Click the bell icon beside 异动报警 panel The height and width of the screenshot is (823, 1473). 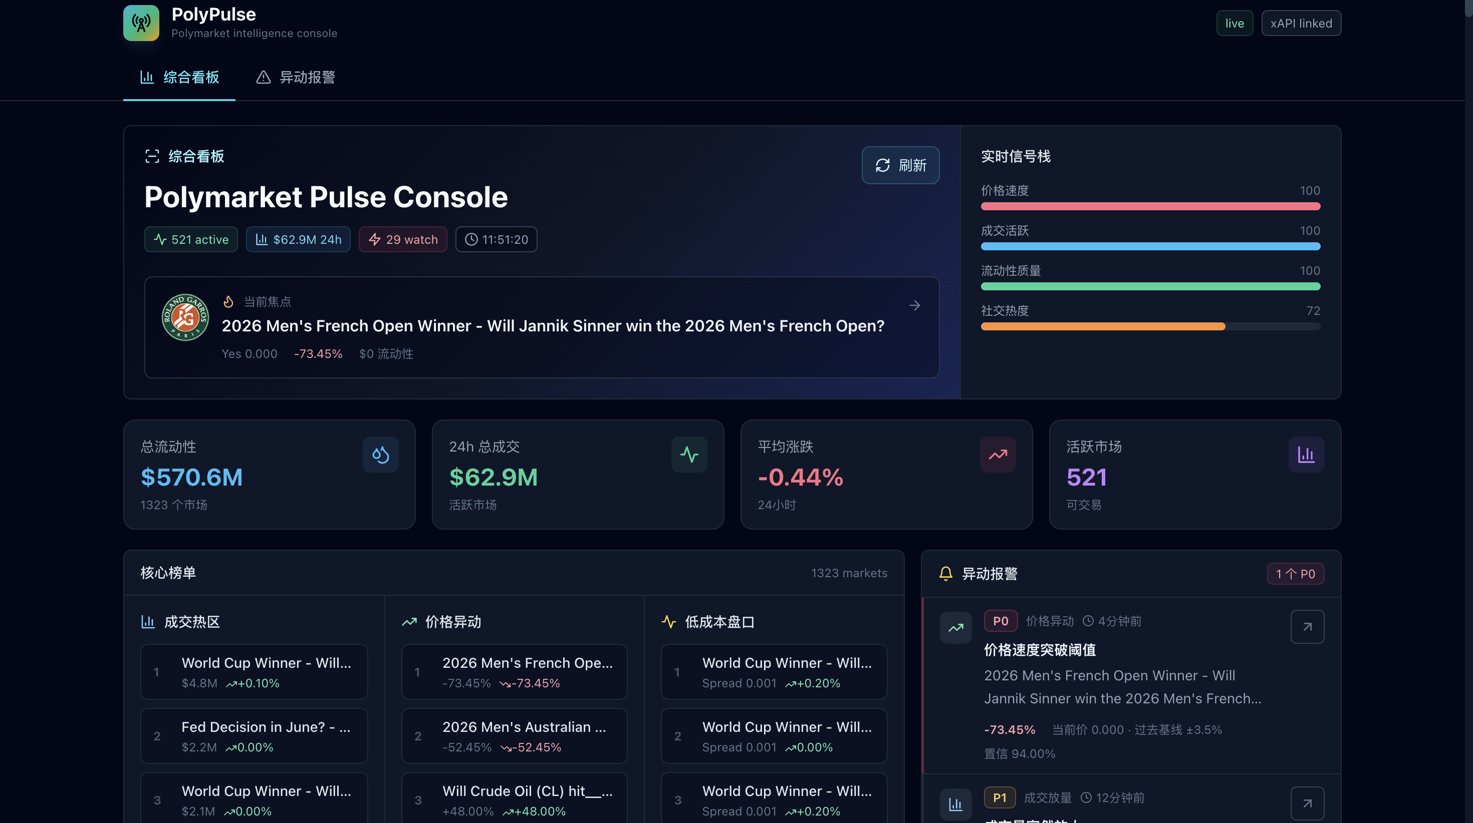point(946,574)
